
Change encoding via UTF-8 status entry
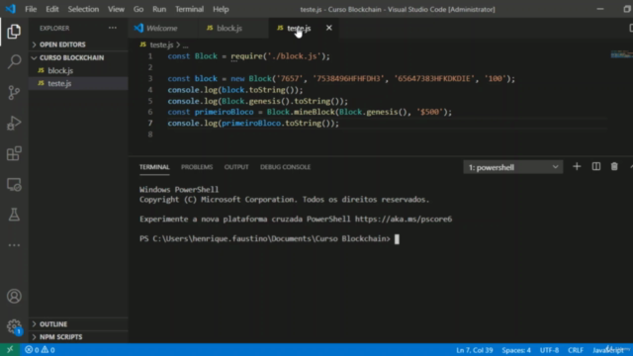pos(550,350)
